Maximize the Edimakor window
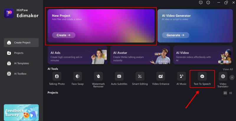 [226, 3]
